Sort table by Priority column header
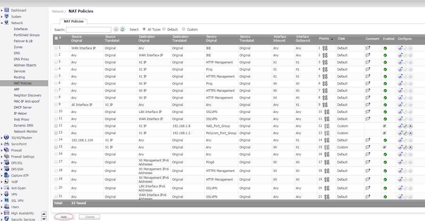The height and width of the screenshot is (221, 425). [x=324, y=39]
